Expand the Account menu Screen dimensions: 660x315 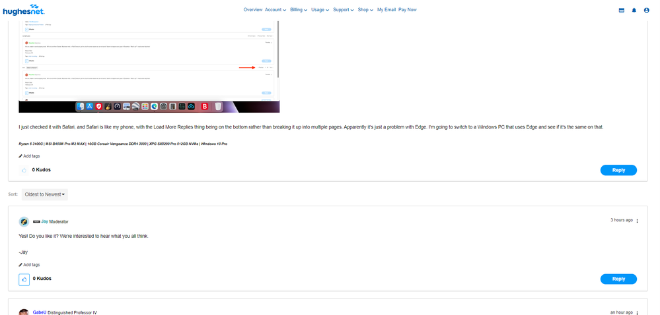tap(275, 10)
